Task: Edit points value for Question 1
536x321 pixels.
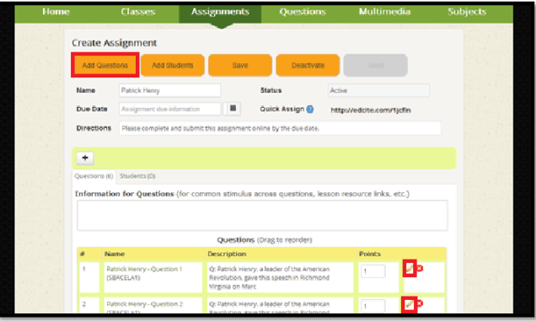Action: 373,271
